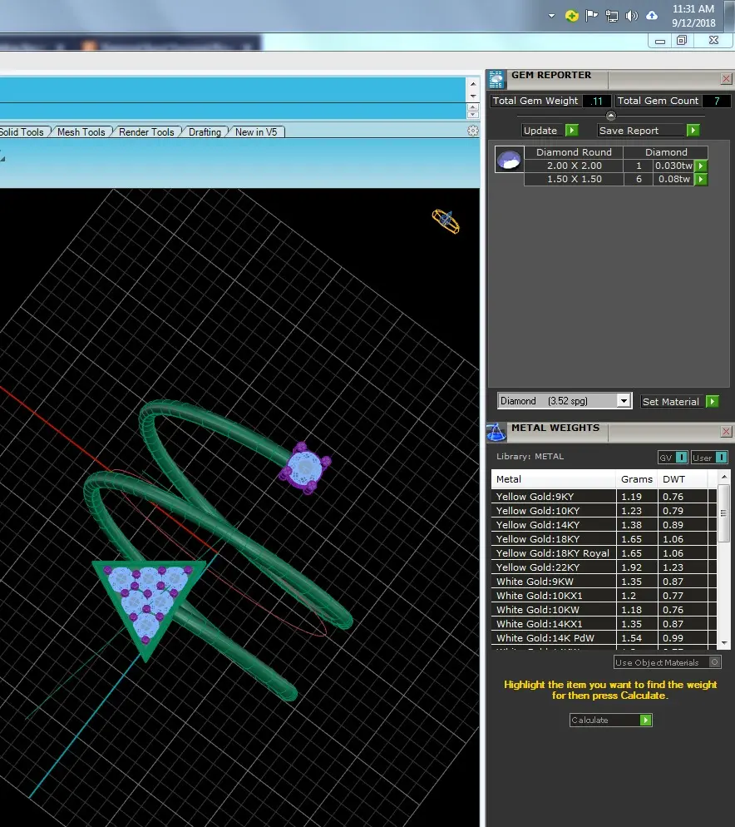Click the green arrow beside 0.08tw
Screen dimensions: 735x827
[701, 180]
